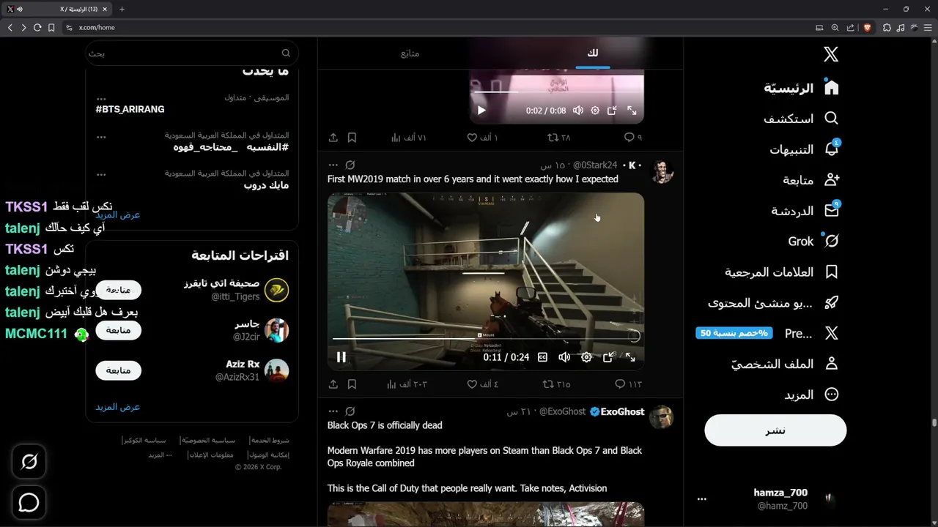The image size is (938, 527).
Task: Reply to the post with ١١٣ replies
Action: pos(628,384)
